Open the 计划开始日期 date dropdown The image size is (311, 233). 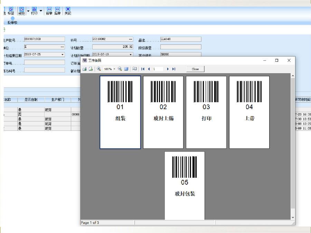coord(131,55)
